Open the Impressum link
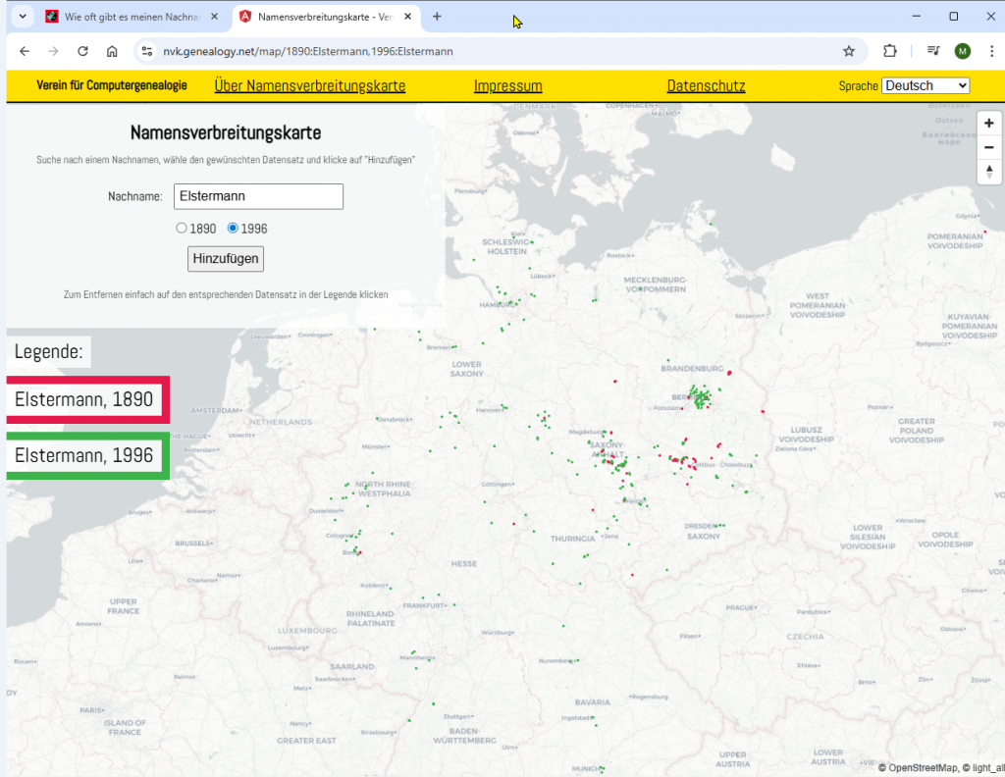 [507, 86]
